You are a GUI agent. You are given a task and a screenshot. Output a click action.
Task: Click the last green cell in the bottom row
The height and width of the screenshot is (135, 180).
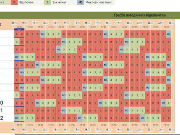click(158, 118)
